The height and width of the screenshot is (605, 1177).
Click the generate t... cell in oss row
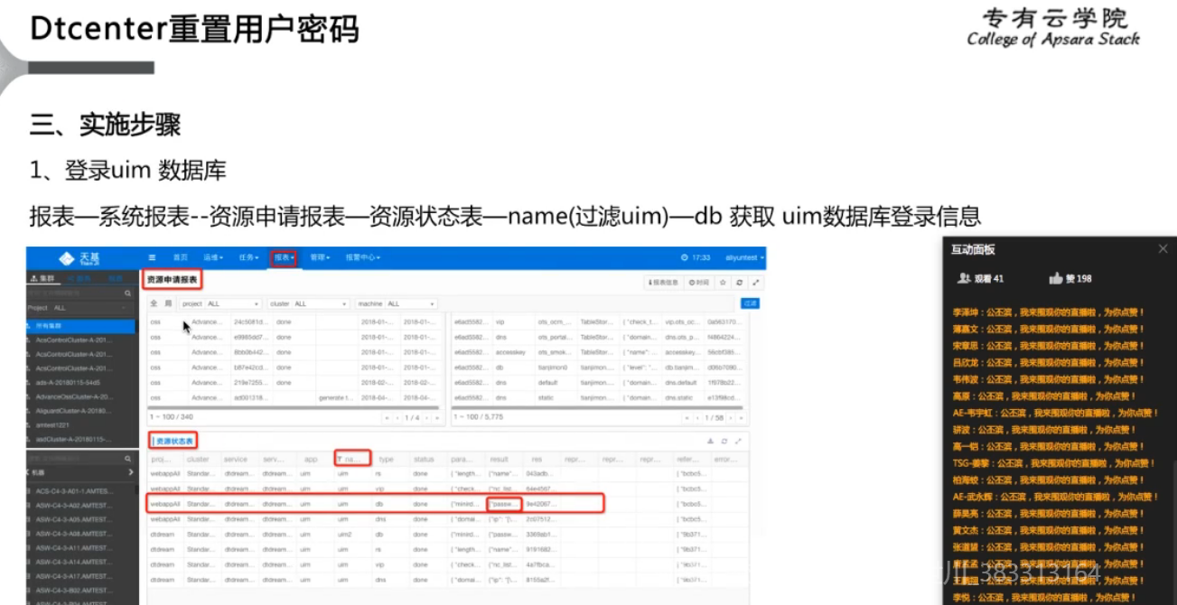point(336,397)
